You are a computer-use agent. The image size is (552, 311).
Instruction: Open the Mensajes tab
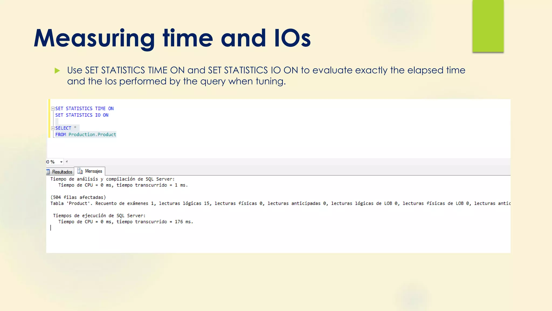[90, 171]
